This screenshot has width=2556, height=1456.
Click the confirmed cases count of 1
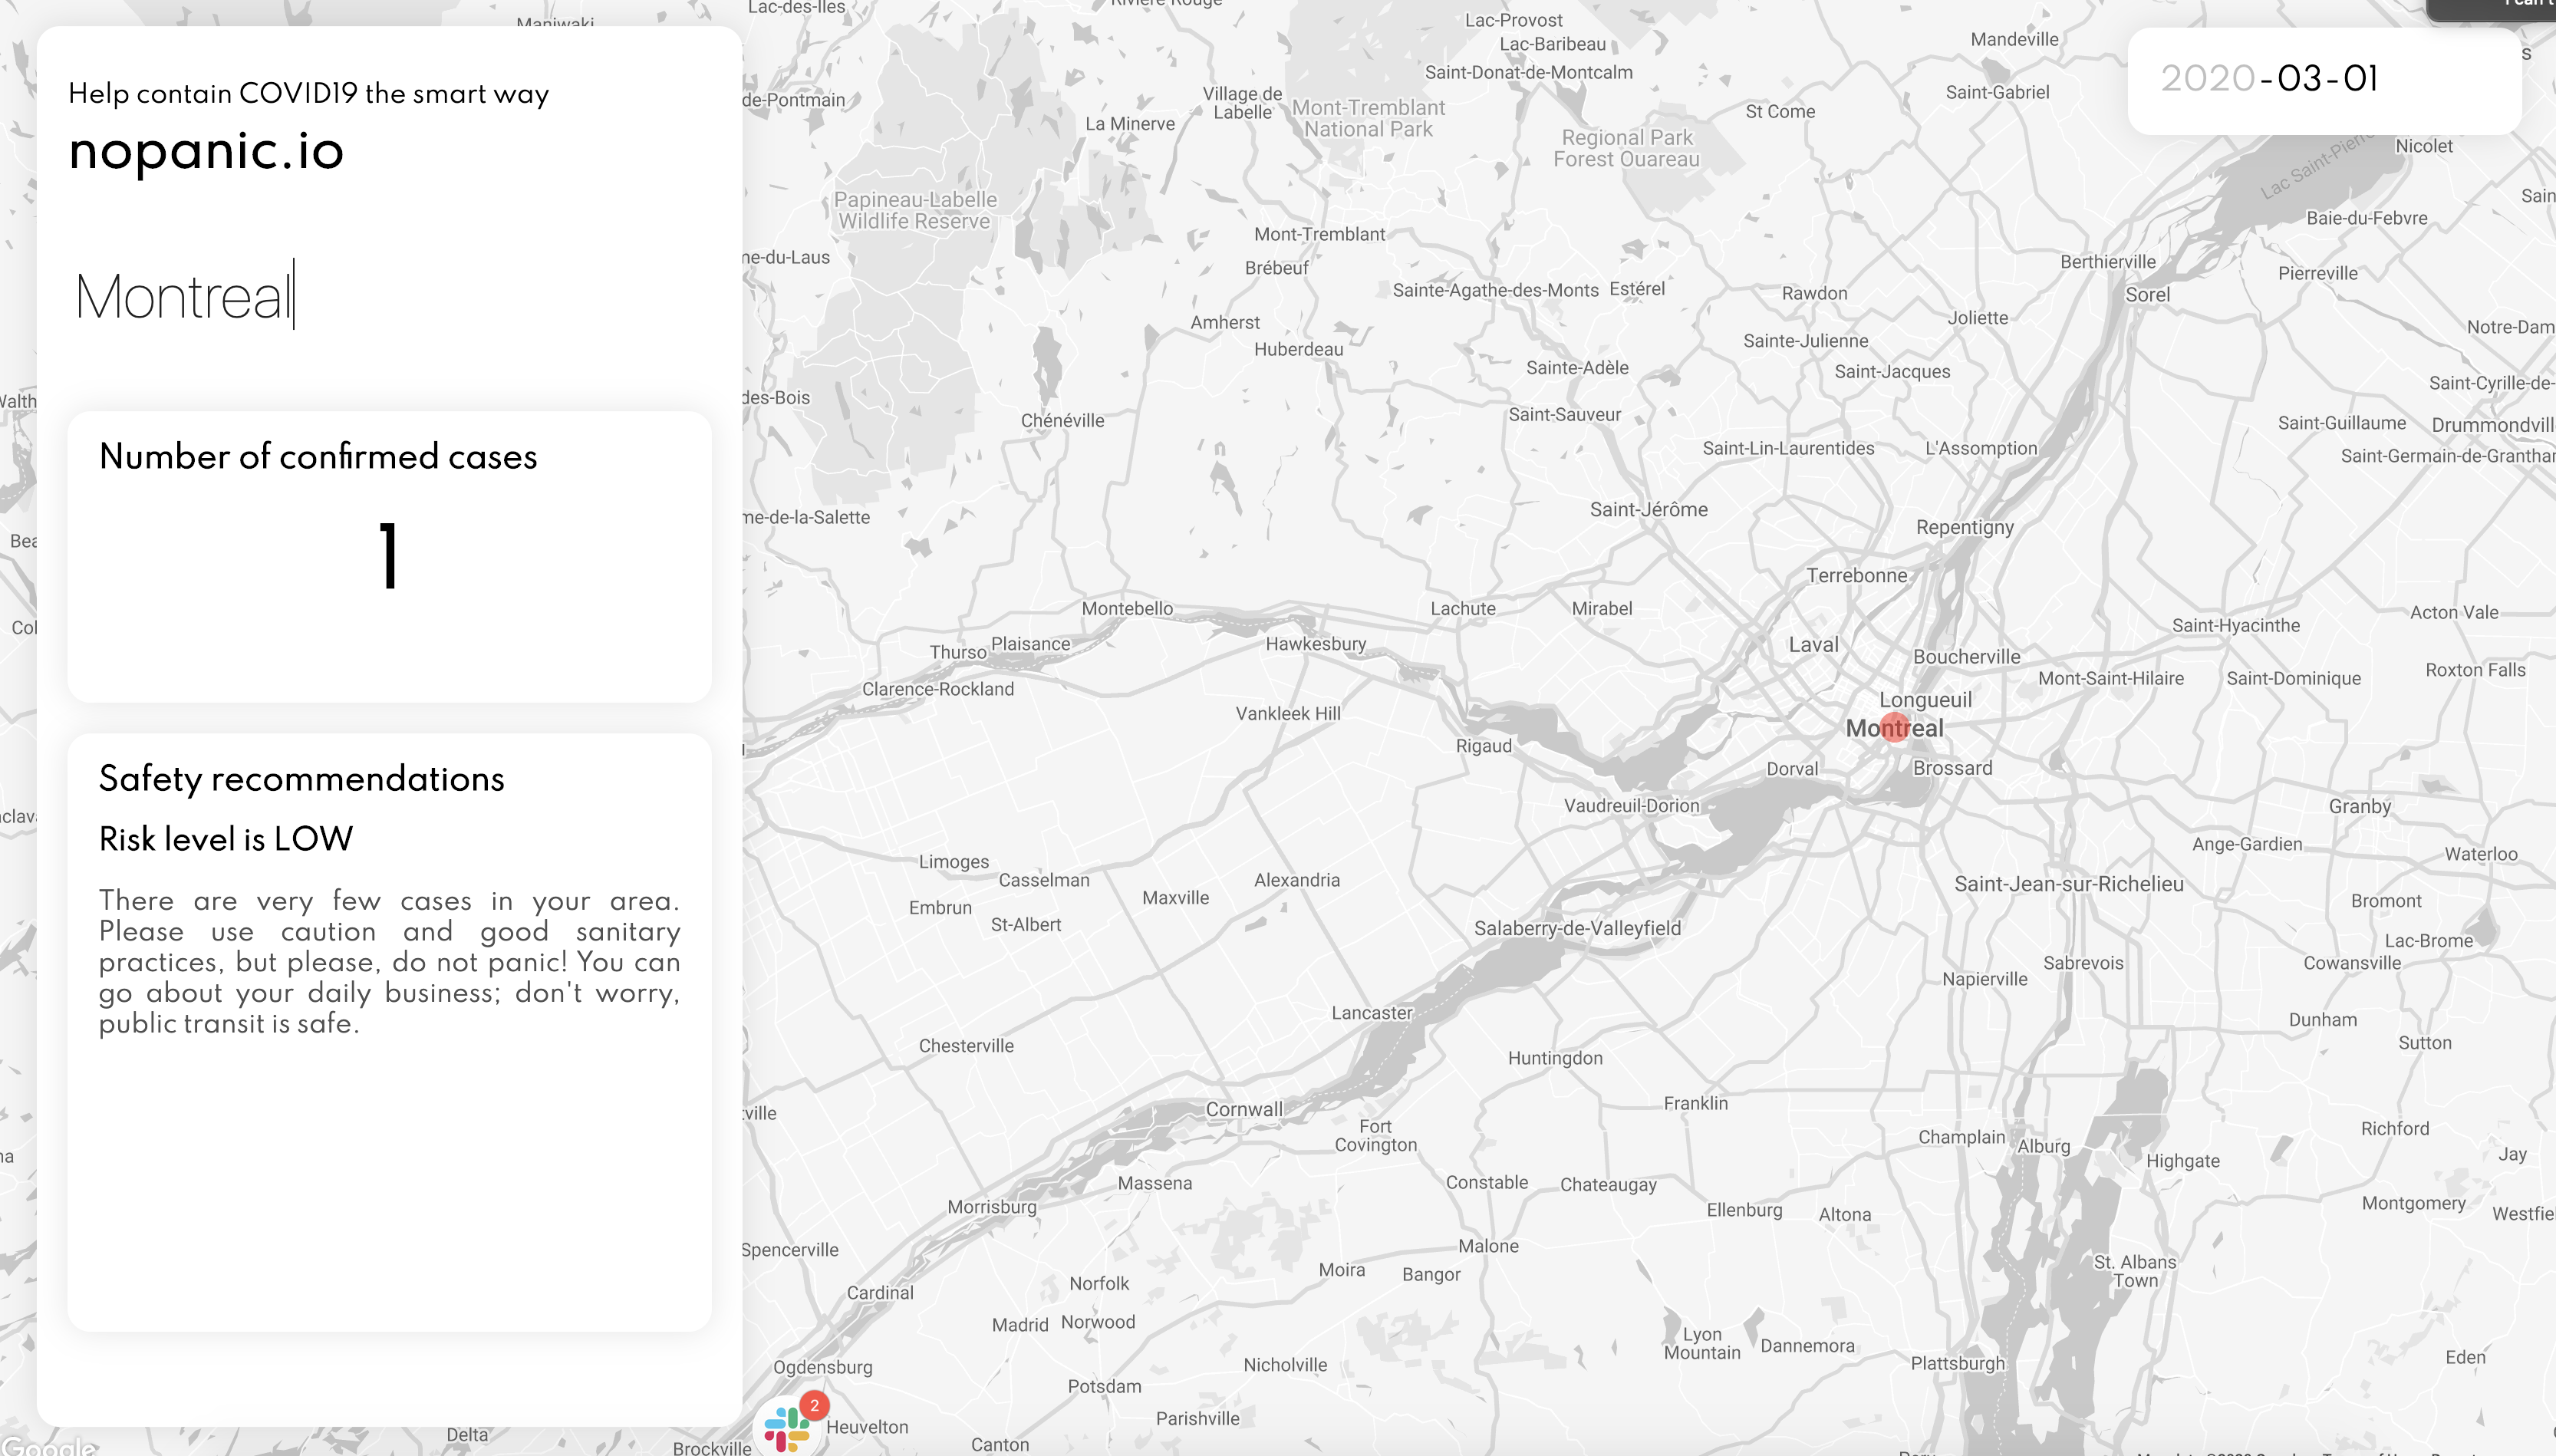click(389, 557)
